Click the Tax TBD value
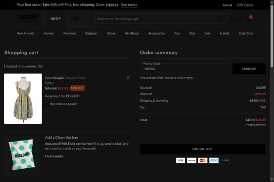Image resolution: width=274 pixels, height=182 pixels. coord(263,107)
